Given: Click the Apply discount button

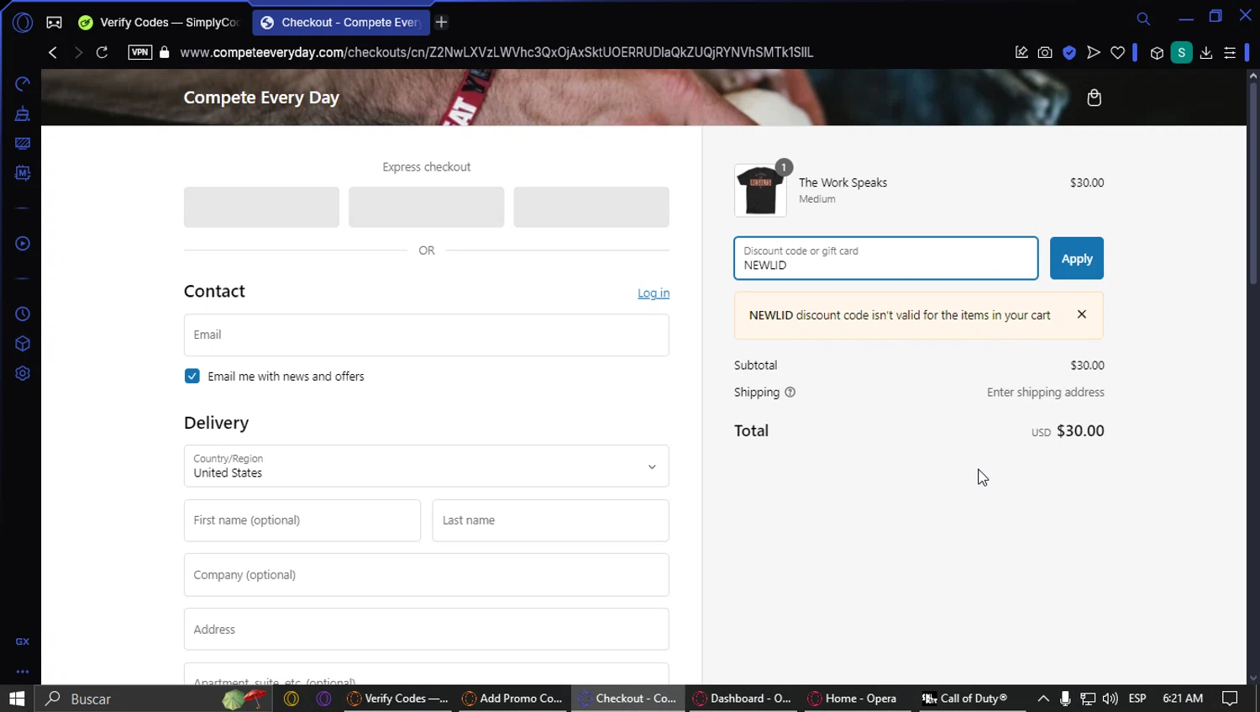Looking at the screenshot, I should 1076,258.
